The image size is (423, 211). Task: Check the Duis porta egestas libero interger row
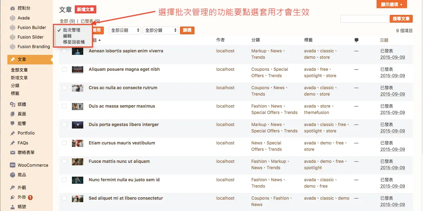click(x=64, y=125)
